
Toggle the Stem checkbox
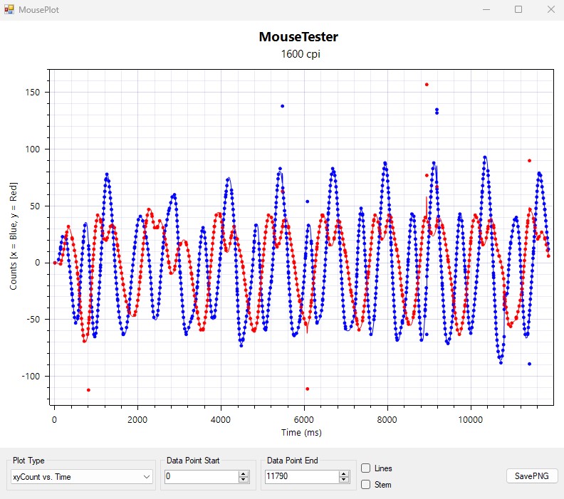click(x=366, y=485)
